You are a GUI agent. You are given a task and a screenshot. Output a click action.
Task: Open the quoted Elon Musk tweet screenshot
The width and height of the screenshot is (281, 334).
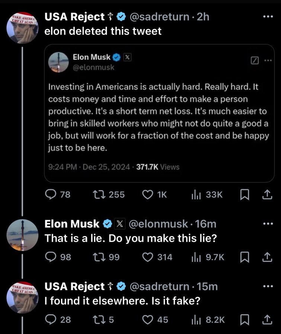pos(159,113)
